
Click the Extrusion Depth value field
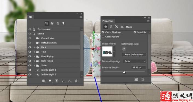tap(139, 68)
